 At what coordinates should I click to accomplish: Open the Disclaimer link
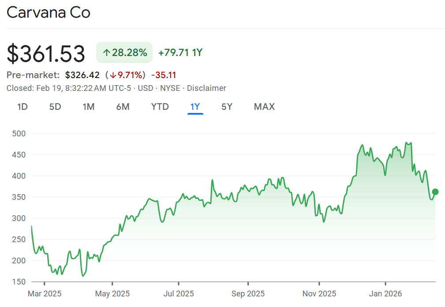pyautogui.click(x=206, y=88)
